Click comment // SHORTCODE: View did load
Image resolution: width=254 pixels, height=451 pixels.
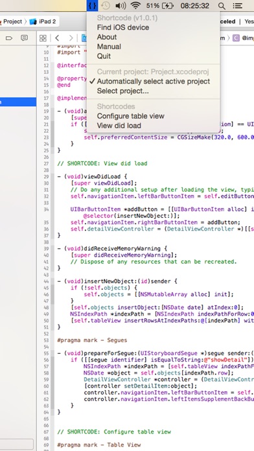coord(102,163)
